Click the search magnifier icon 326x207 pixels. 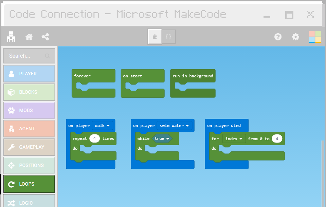[48, 56]
